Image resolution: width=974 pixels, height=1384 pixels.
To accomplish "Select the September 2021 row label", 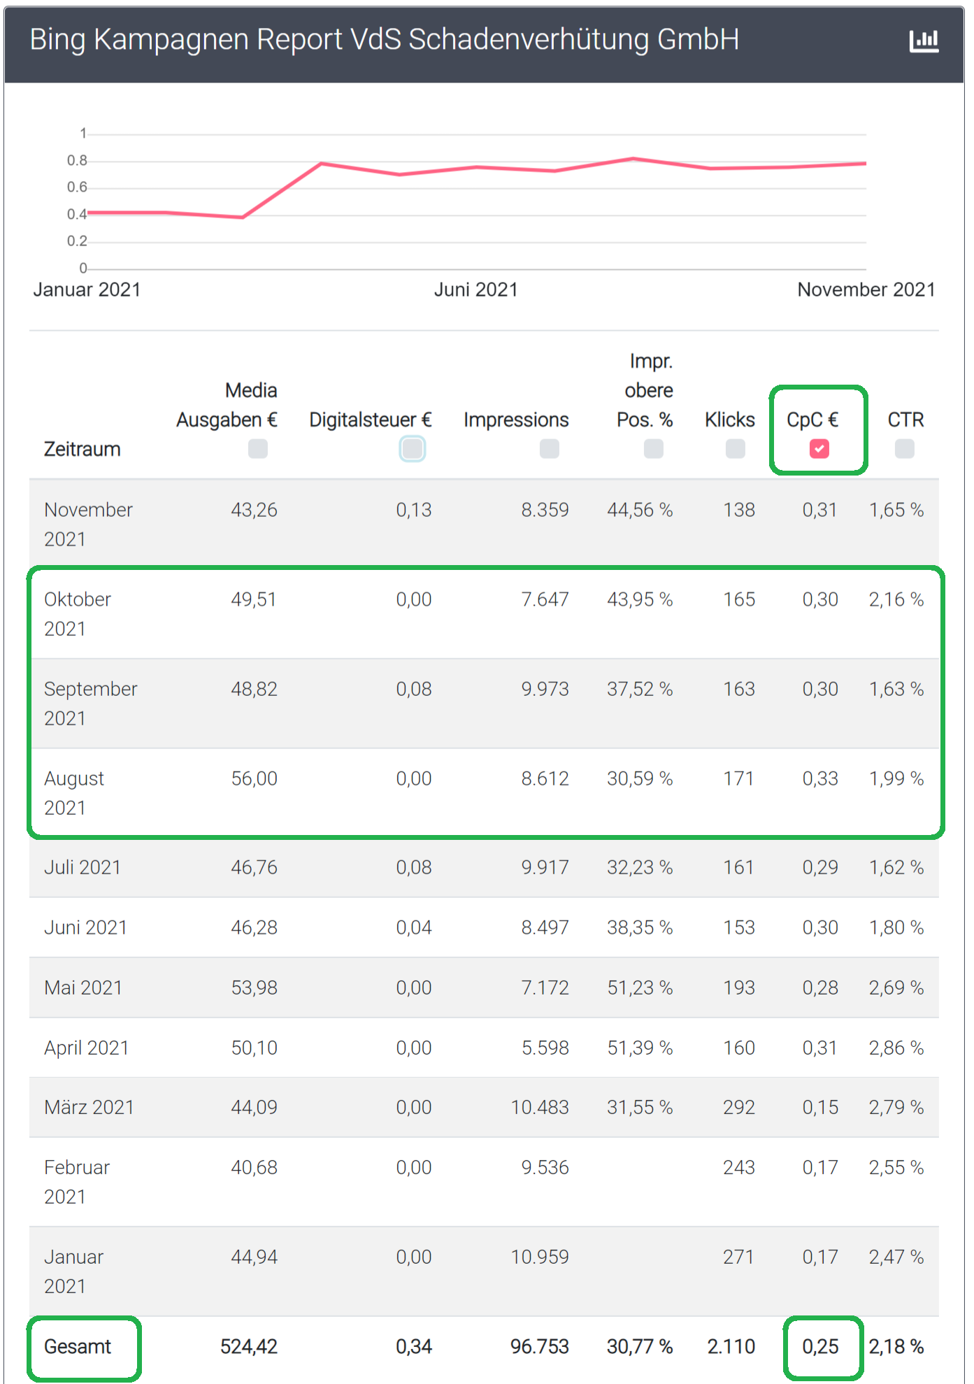I will [91, 704].
